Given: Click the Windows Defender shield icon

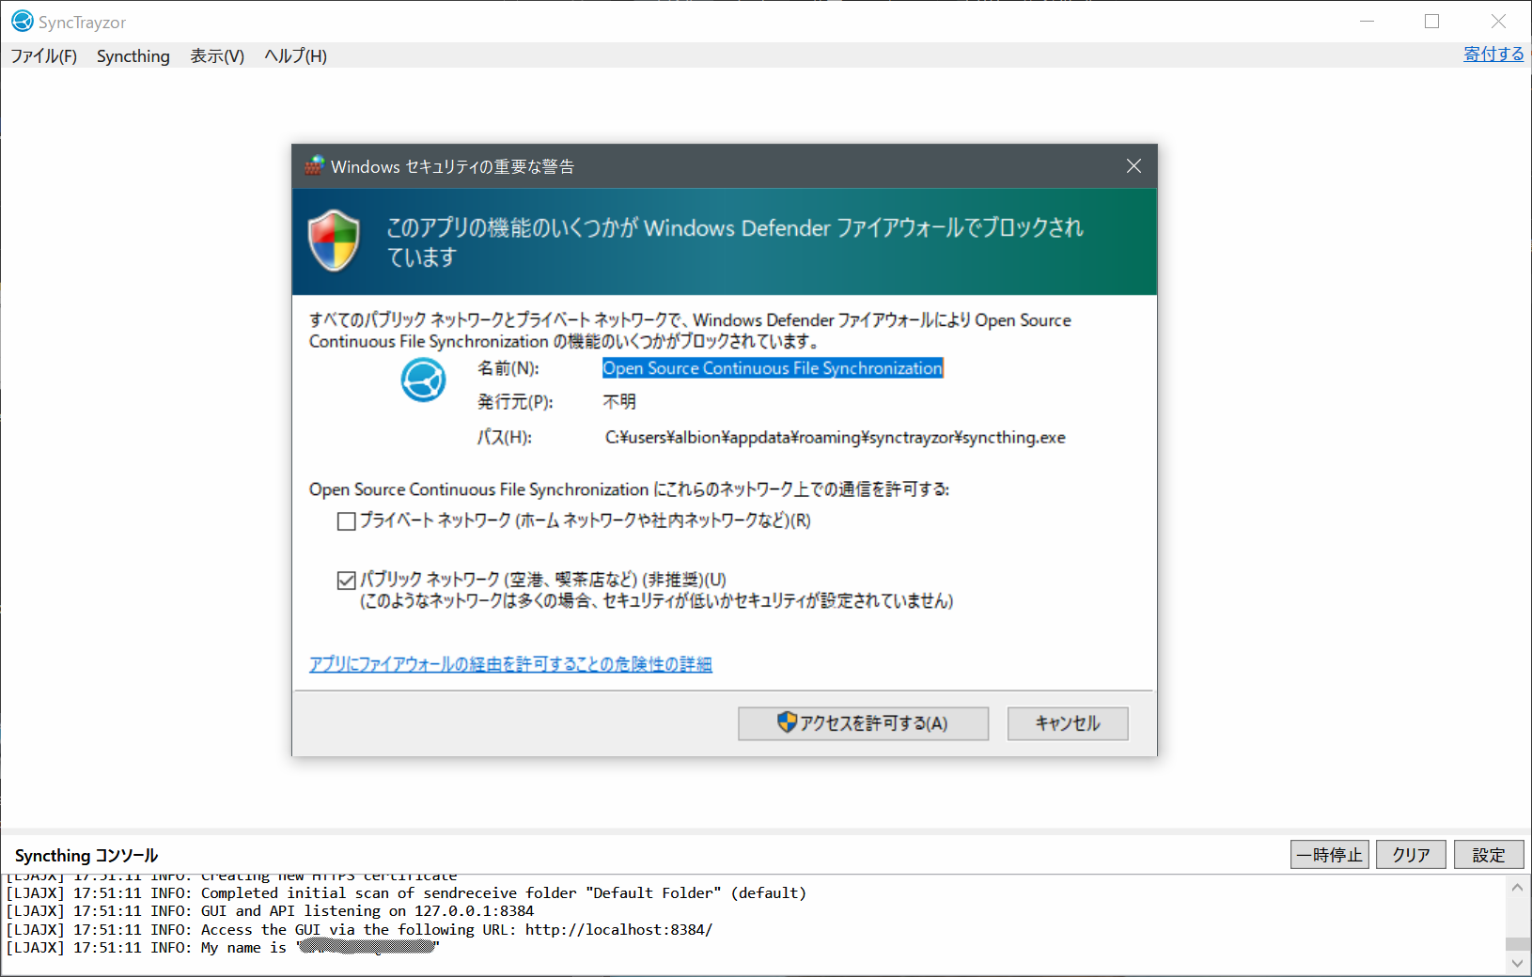Looking at the screenshot, I should click(334, 240).
